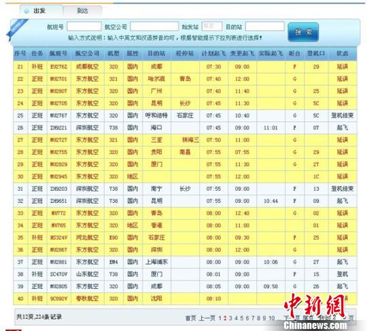Click 呼和浩特 destination in row 25
367x331 pixels.
click(156, 116)
